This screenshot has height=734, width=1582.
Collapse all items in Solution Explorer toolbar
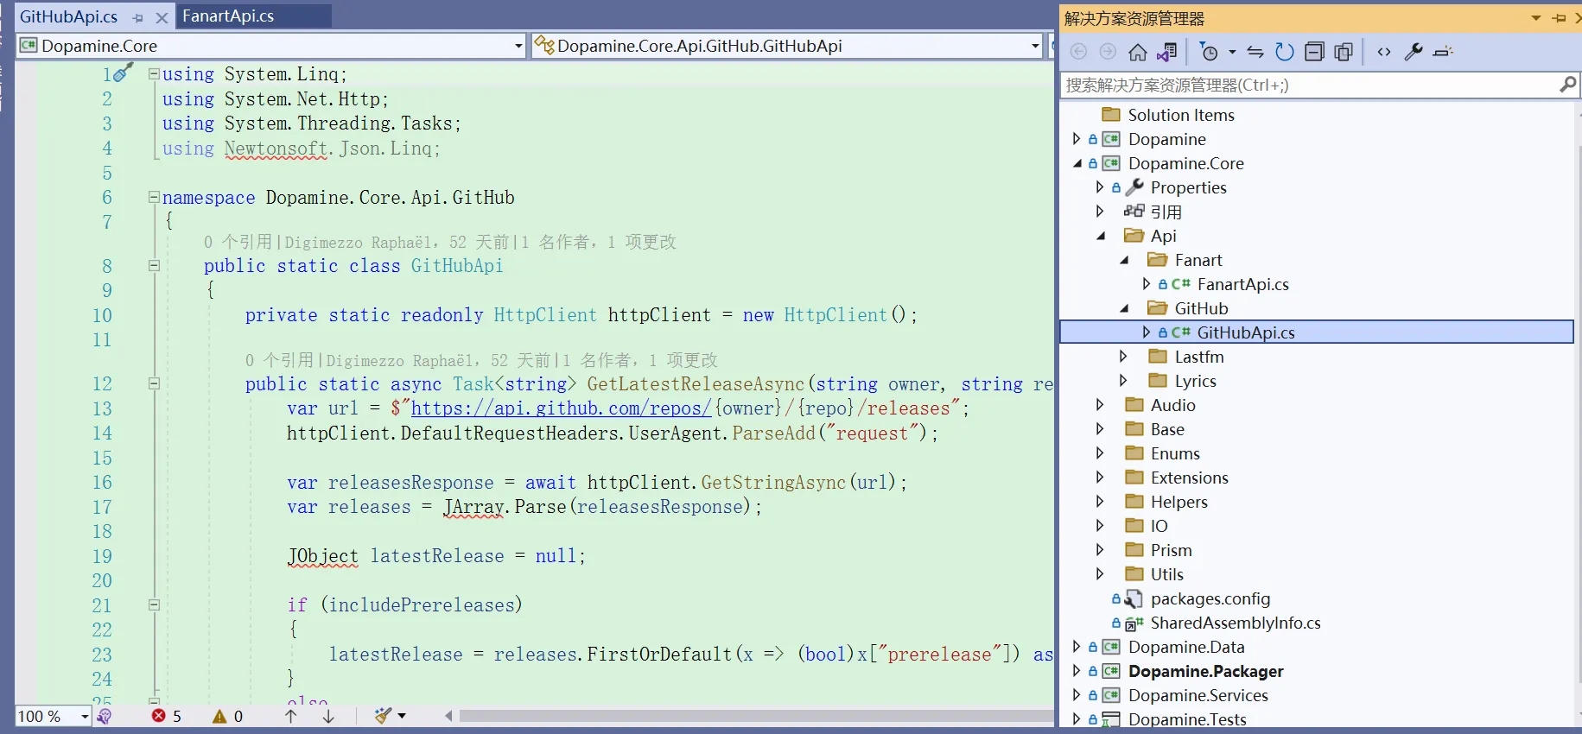(x=1314, y=53)
